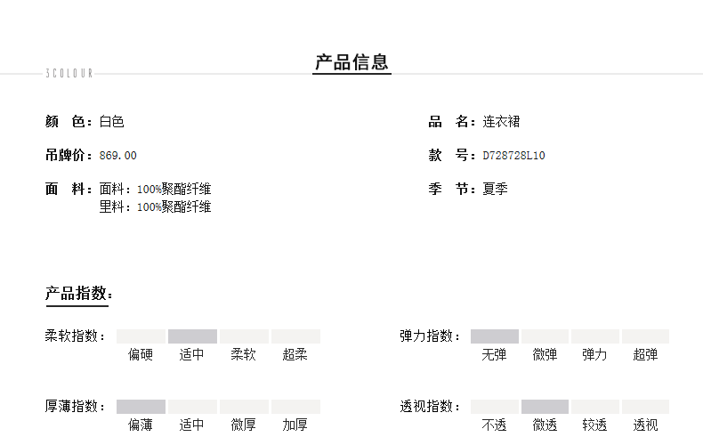This screenshot has height=437, width=703.
Task: Click the elasticity bar segment above 弹力
Action: (595, 336)
